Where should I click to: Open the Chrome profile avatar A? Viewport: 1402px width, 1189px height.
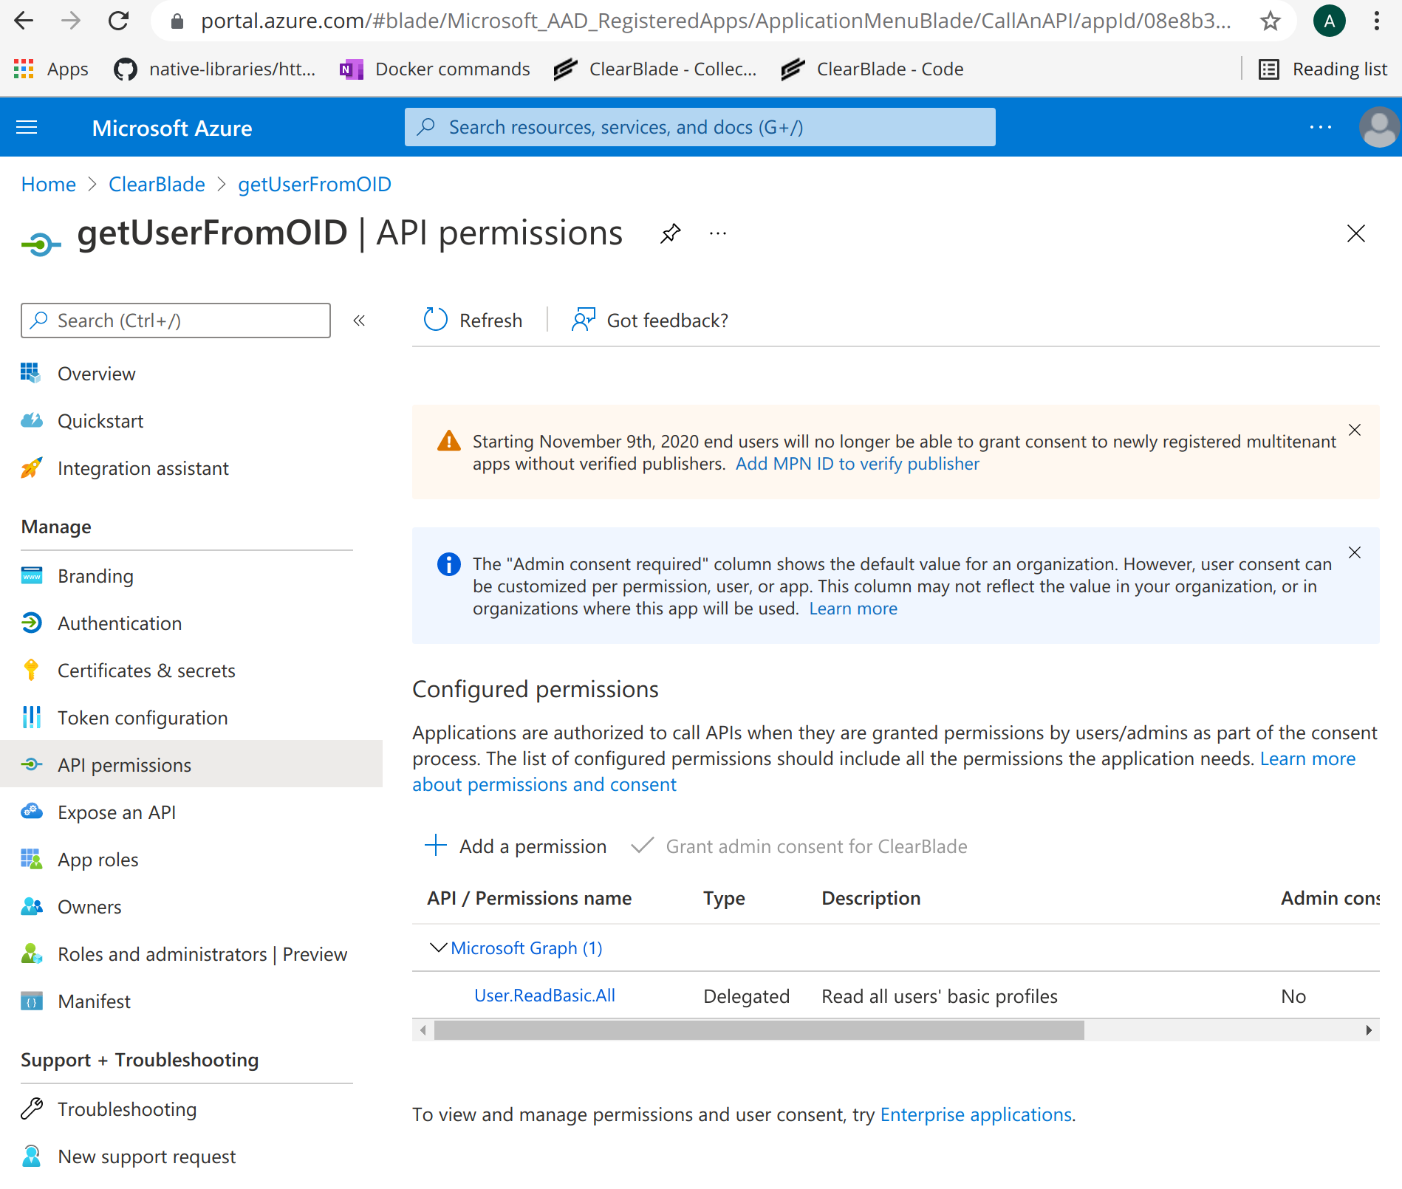1329,21
